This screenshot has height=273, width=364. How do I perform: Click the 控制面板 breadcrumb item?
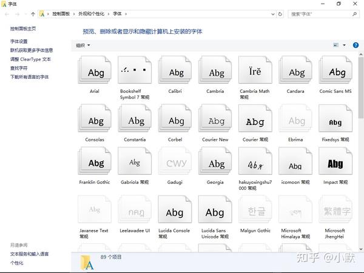(61, 14)
